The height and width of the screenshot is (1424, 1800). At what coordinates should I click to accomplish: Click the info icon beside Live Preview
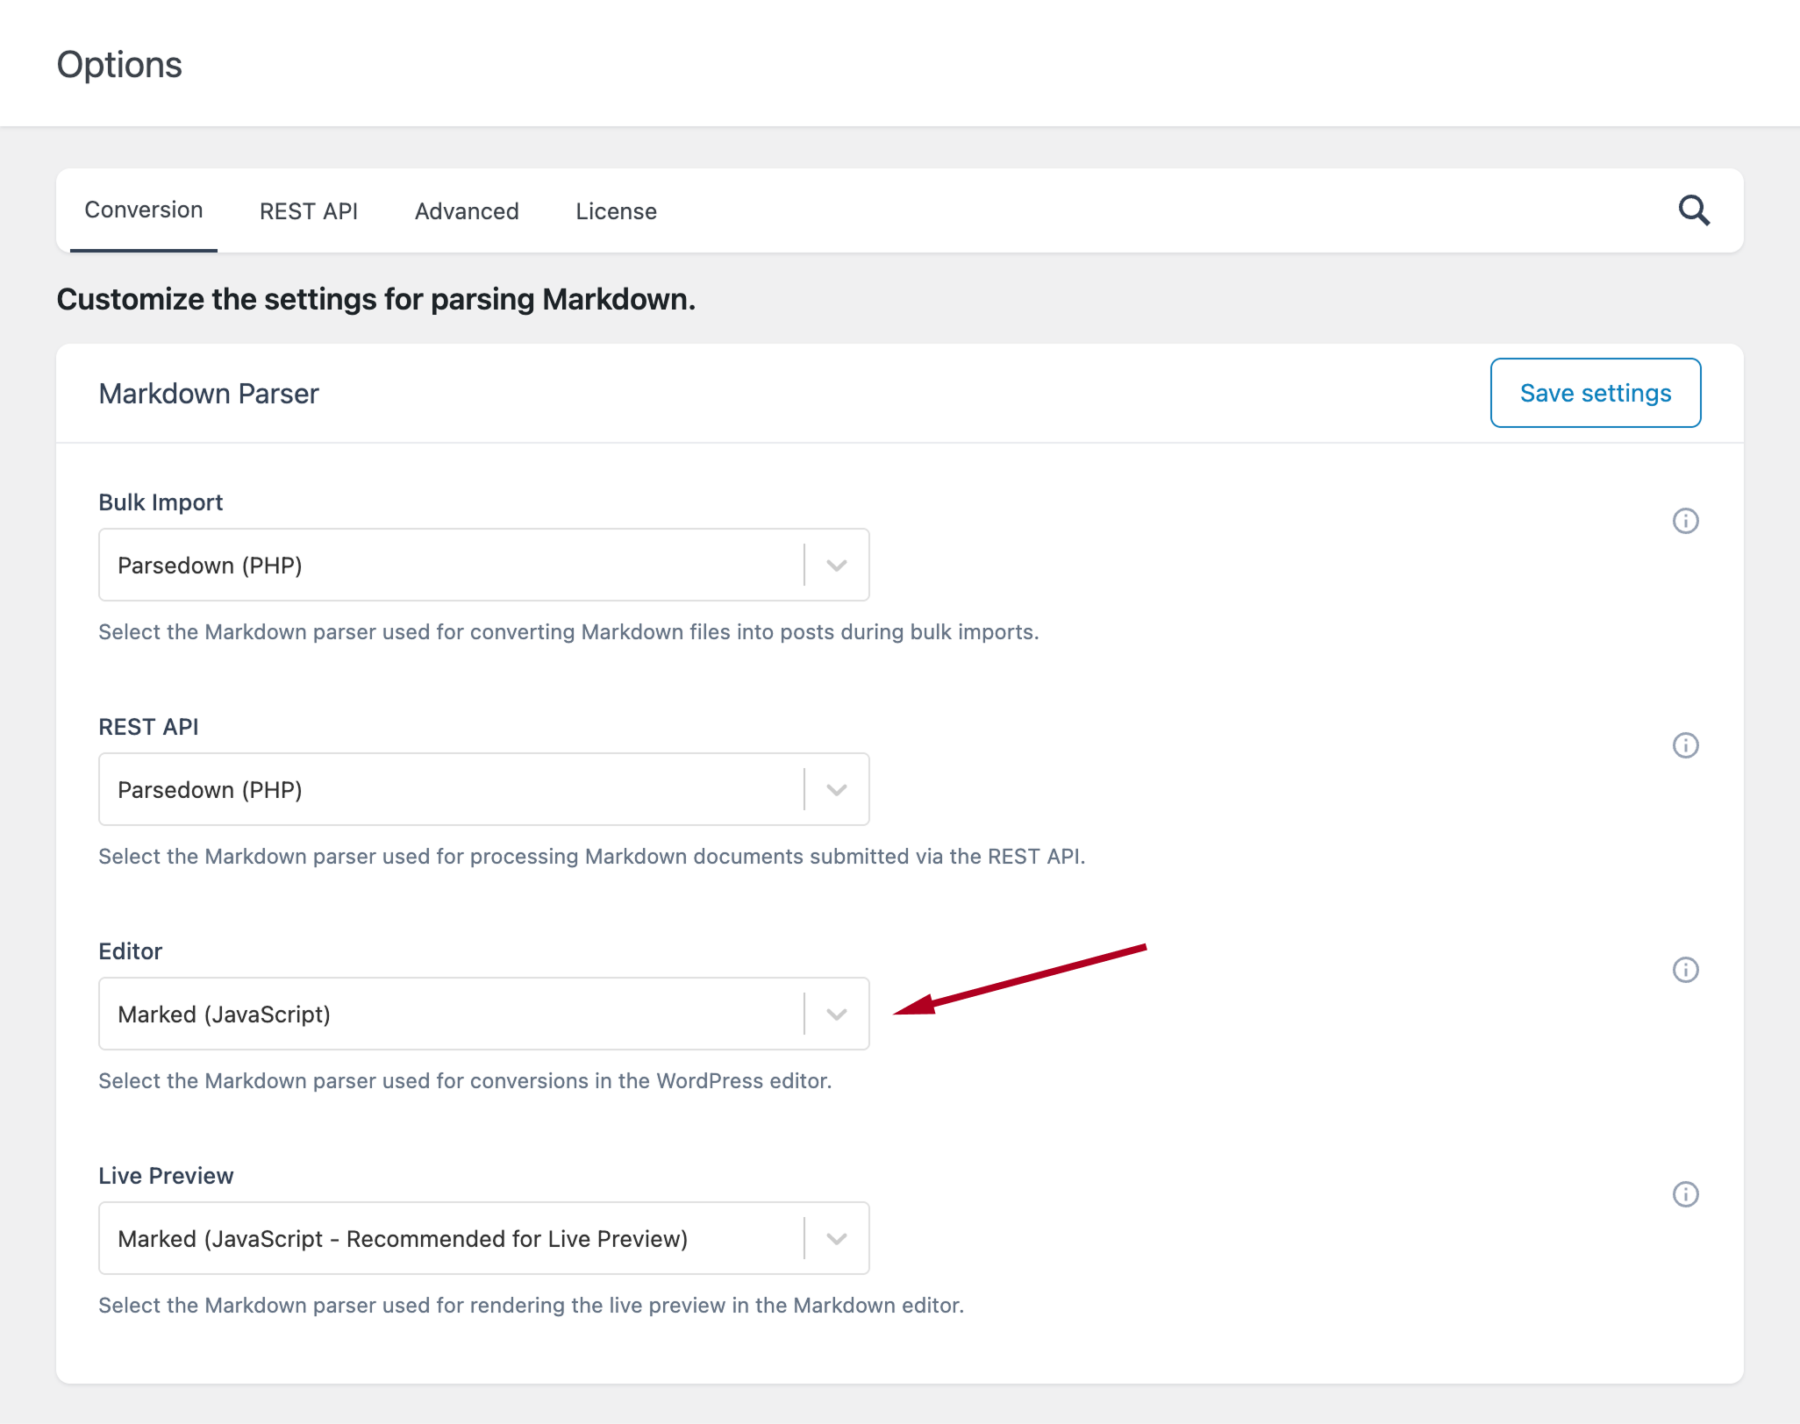click(x=1684, y=1194)
